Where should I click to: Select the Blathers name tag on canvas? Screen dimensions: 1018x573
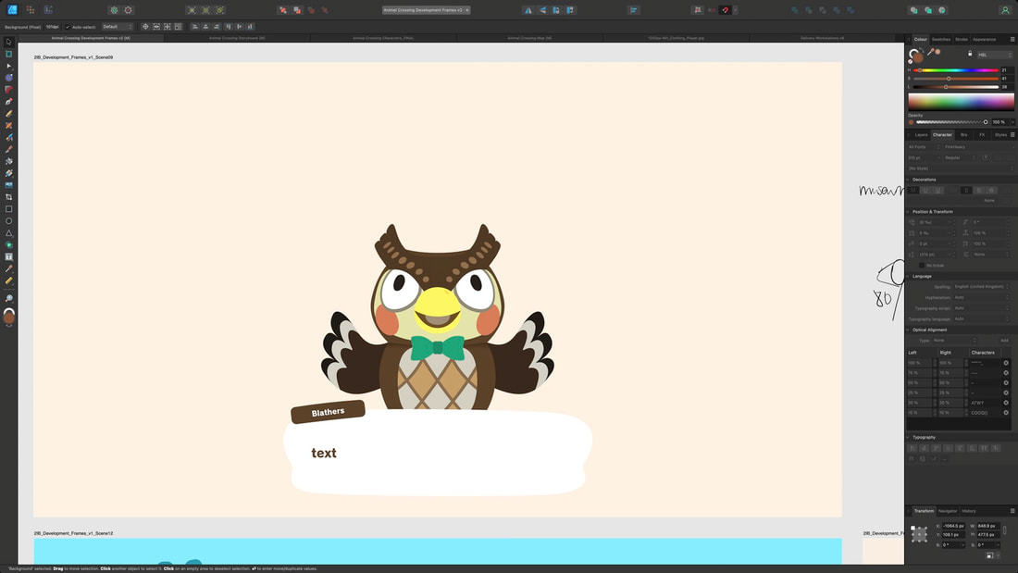point(328,412)
